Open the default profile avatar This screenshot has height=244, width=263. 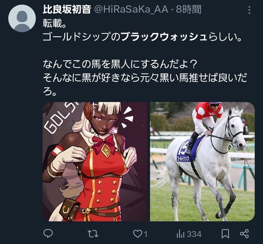click(22, 18)
